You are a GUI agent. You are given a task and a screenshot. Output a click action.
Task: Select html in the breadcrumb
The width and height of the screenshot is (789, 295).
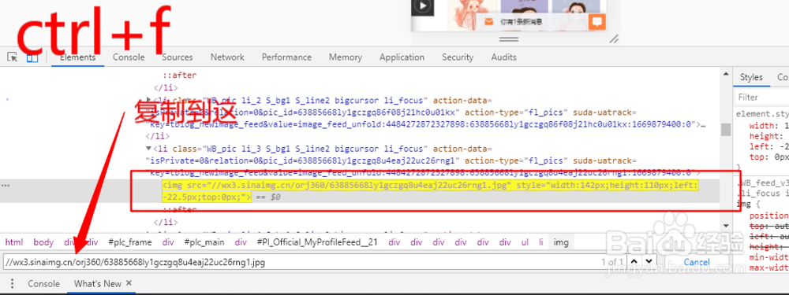pyautogui.click(x=14, y=242)
